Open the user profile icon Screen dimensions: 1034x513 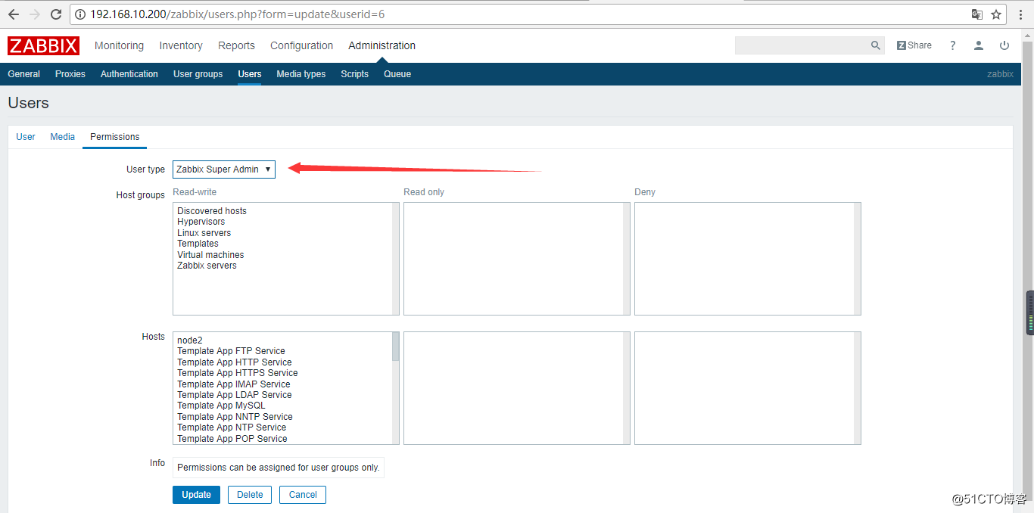[x=979, y=45]
